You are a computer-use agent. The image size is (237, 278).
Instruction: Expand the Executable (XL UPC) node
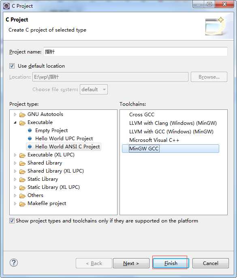[x=15, y=155]
